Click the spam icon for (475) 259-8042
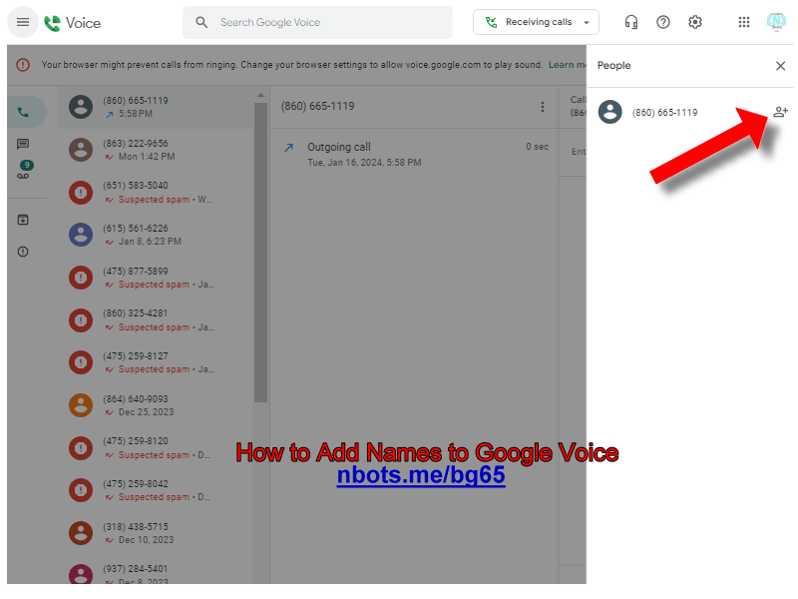The width and height of the screenshot is (798, 599). click(x=81, y=490)
